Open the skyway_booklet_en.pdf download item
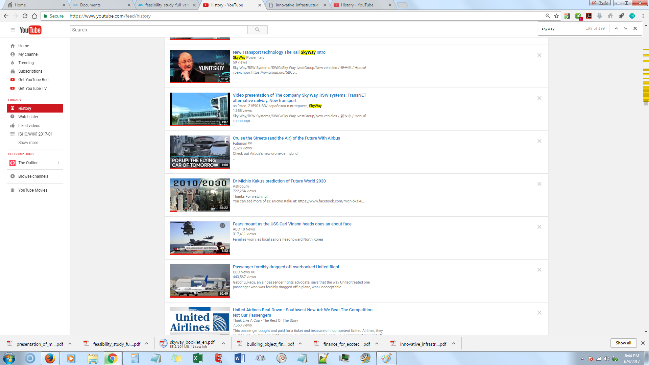 tap(192, 344)
